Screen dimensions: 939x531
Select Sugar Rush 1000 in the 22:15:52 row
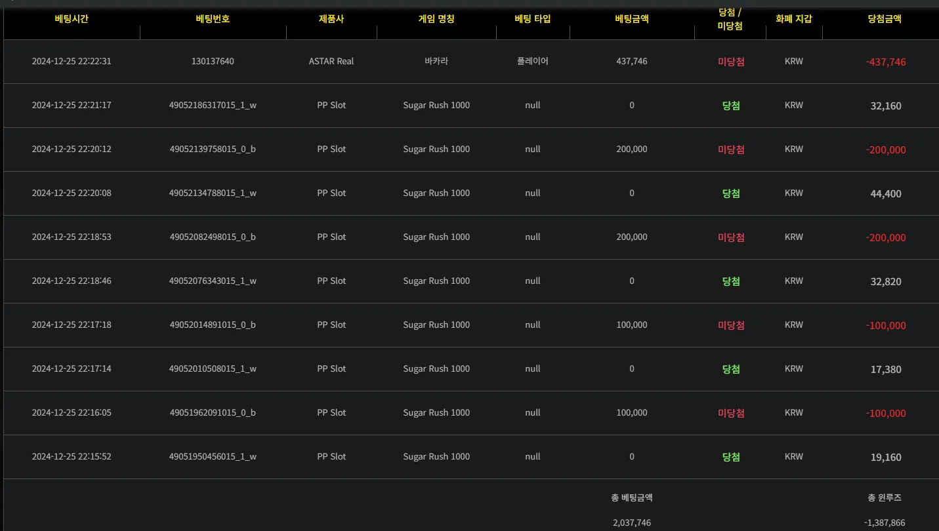tap(436, 456)
